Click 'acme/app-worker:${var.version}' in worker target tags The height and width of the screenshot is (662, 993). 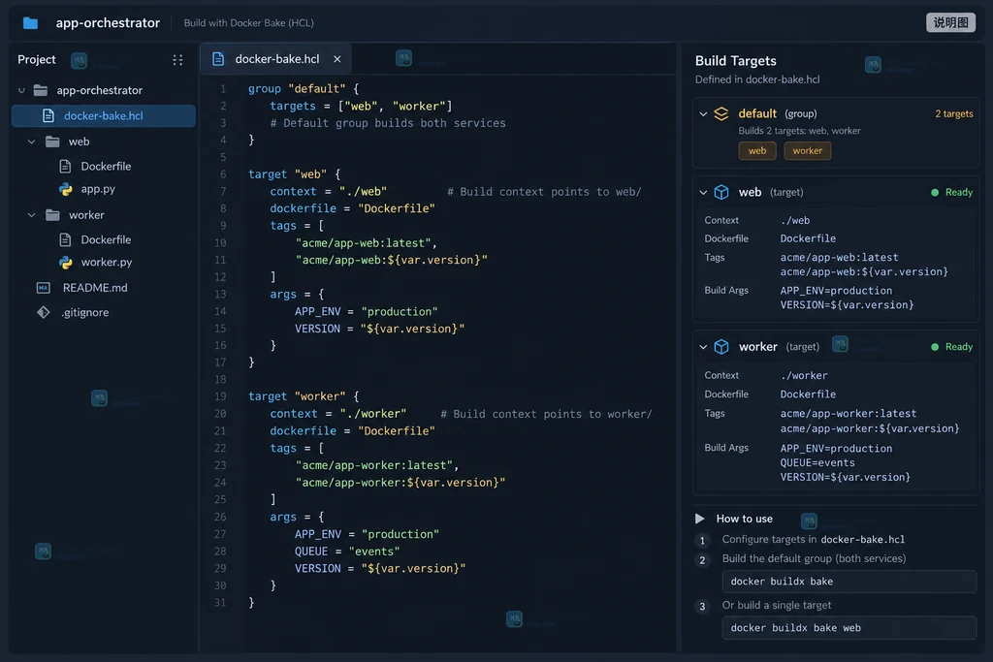click(870, 428)
